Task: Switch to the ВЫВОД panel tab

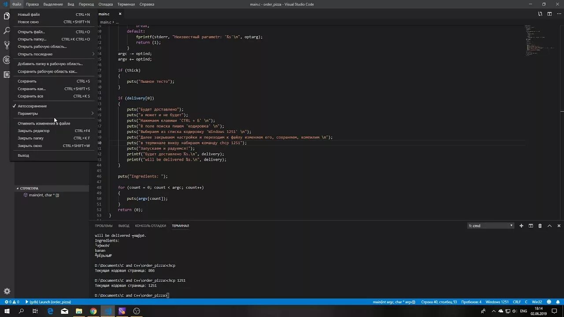Action: coord(124,226)
